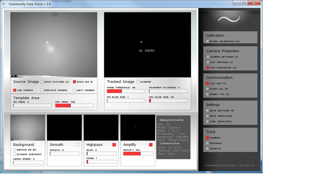Select the Next Camera checkbox

click(x=74, y=90)
